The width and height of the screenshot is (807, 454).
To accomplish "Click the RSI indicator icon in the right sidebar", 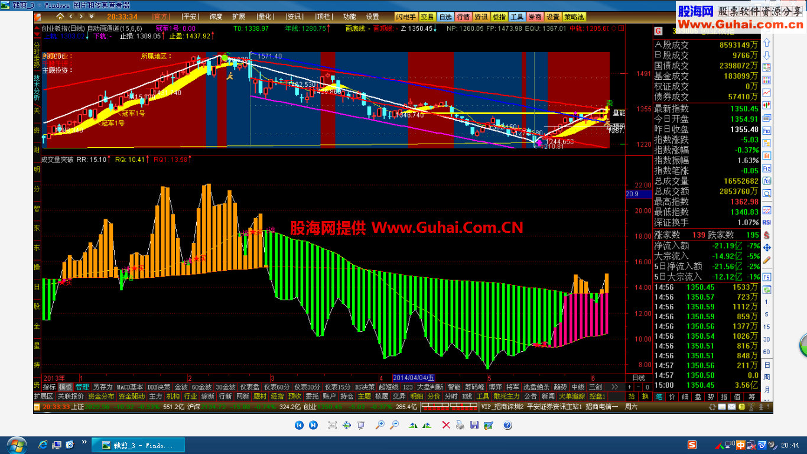I will (x=766, y=222).
